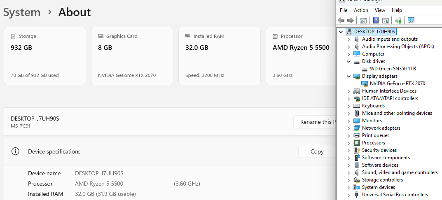Screen dimensions: 442x200
Task: Click the Network adapters icon
Action: pos(357,128)
